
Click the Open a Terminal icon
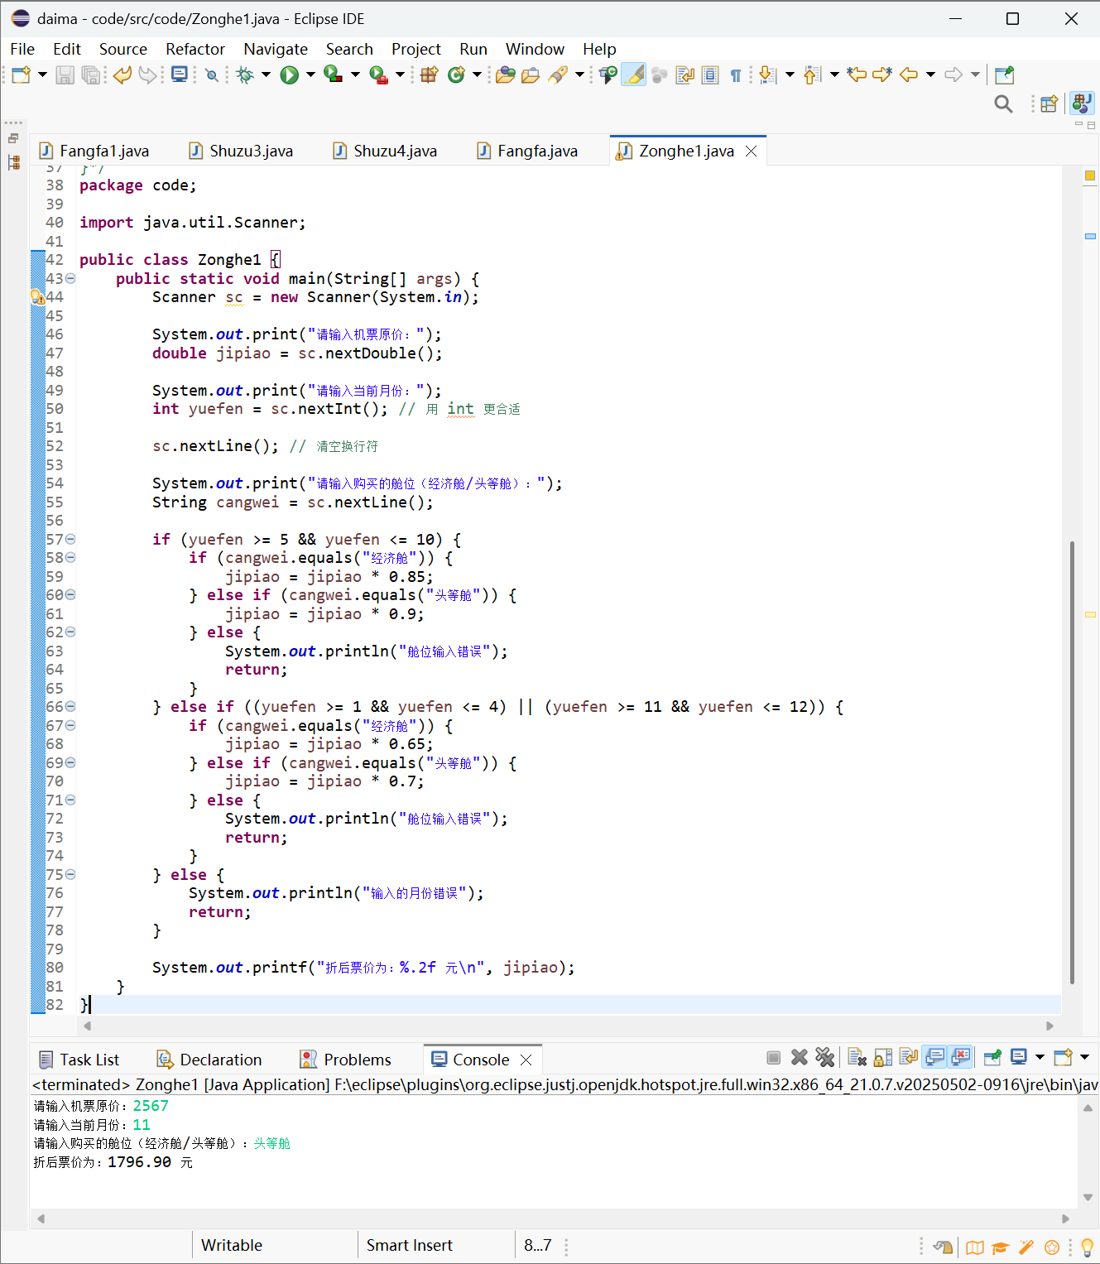179,75
